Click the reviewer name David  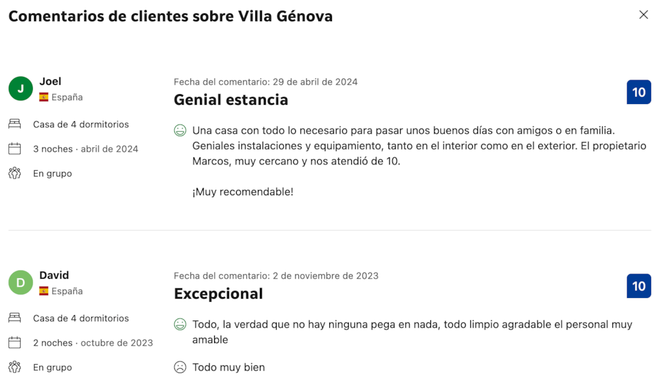click(54, 275)
